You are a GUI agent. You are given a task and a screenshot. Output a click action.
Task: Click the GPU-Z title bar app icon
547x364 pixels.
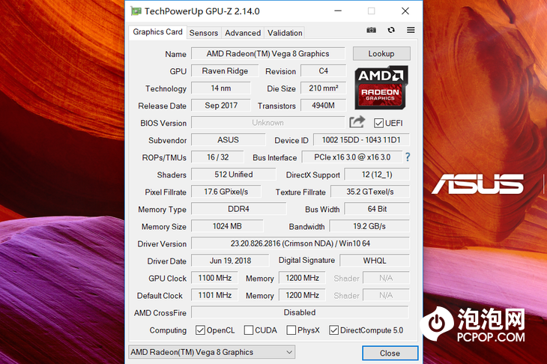click(x=135, y=11)
